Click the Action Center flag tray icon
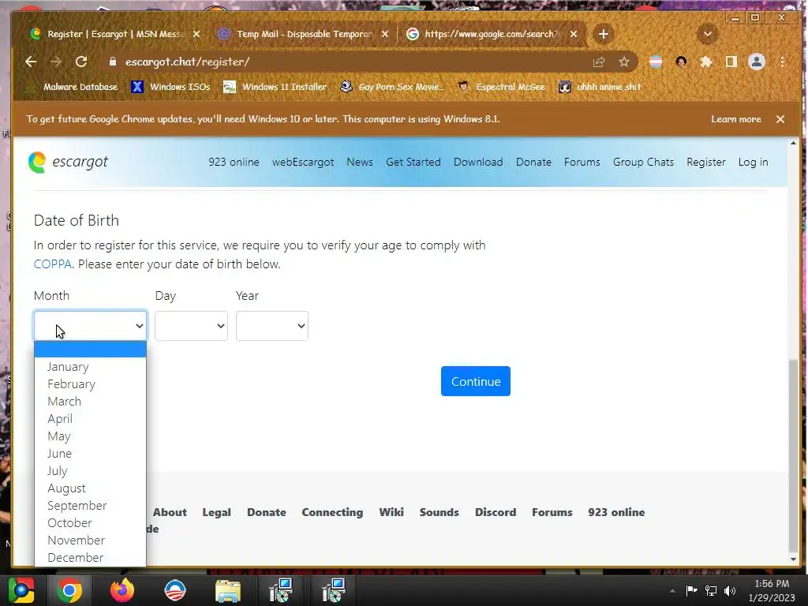The width and height of the screenshot is (808, 606). (691, 590)
